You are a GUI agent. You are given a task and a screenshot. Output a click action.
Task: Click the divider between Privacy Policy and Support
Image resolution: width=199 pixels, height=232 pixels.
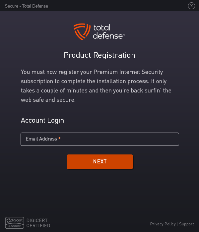[177, 224]
